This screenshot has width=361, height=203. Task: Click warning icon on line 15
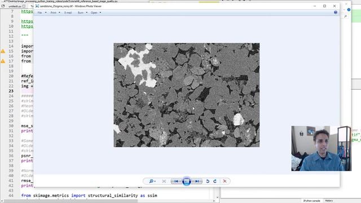point(3,51)
